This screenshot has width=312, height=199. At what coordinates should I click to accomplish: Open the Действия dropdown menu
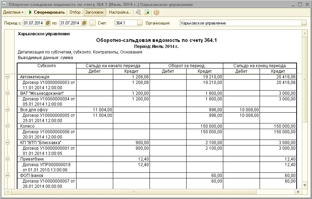tap(13, 12)
